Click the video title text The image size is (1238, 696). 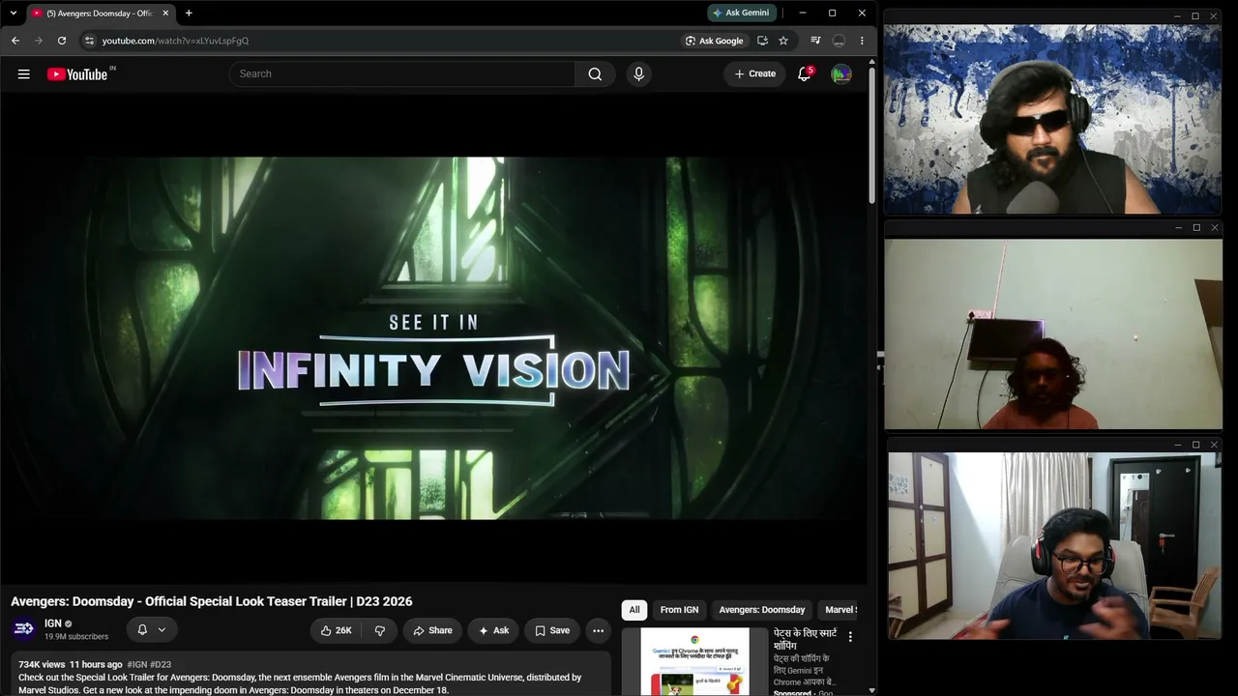(212, 601)
